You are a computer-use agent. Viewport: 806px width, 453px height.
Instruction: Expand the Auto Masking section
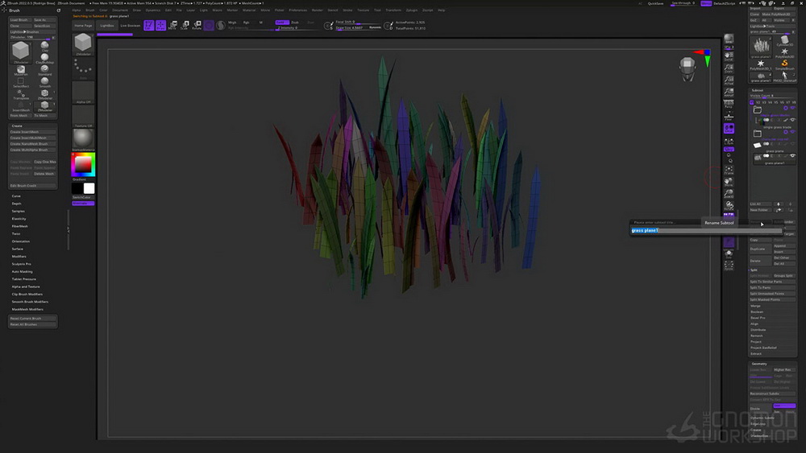(22, 271)
